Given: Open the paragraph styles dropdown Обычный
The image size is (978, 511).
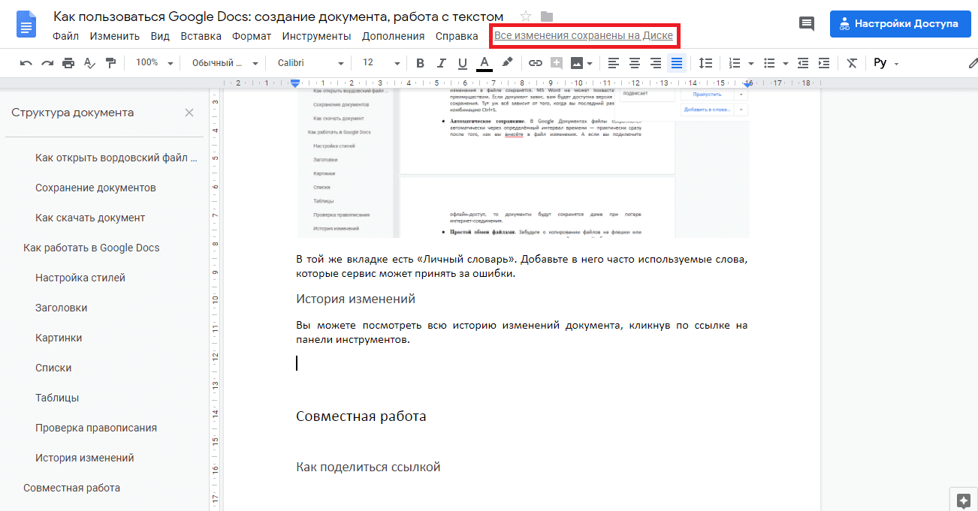Looking at the screenshot, I should click(225, 63).
